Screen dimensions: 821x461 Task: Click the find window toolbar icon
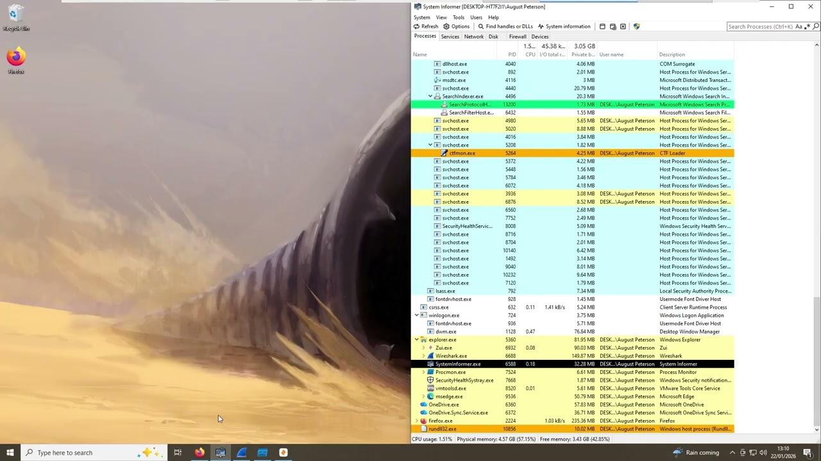(x=602, y=26)
